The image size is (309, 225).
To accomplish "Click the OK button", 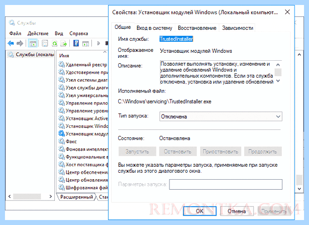I will click(200, 211).
